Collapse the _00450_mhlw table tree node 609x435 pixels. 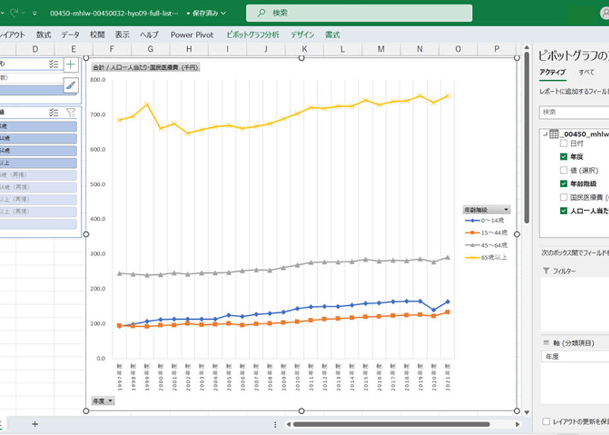pos(545,134)
